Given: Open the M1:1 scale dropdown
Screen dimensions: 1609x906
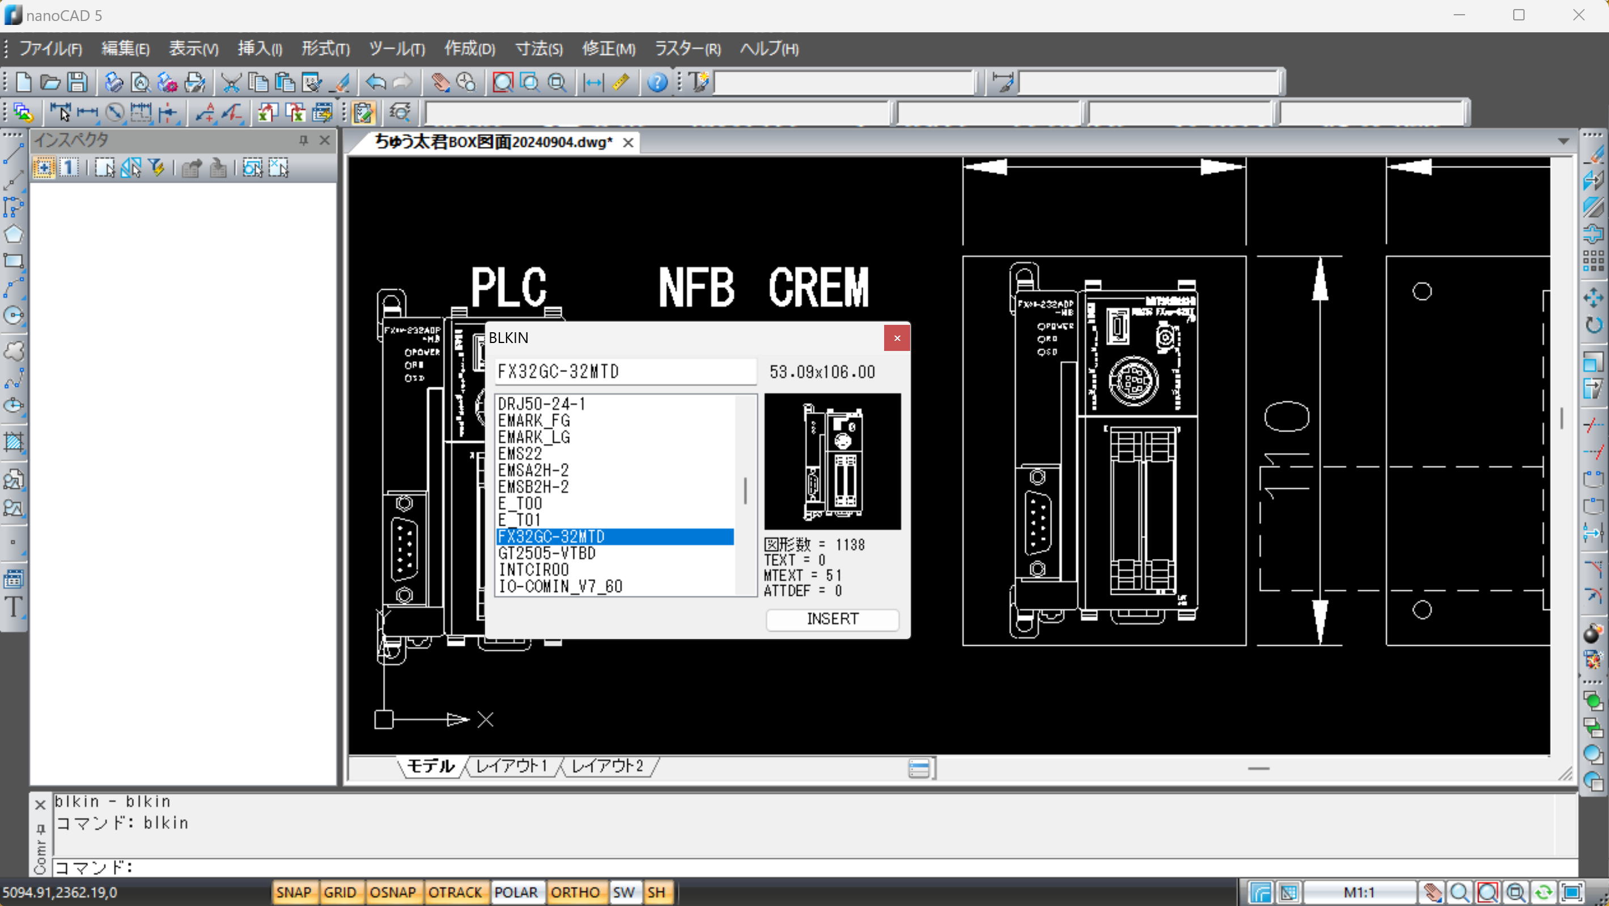Looking at the screenshot, I should pos(1360,892).
